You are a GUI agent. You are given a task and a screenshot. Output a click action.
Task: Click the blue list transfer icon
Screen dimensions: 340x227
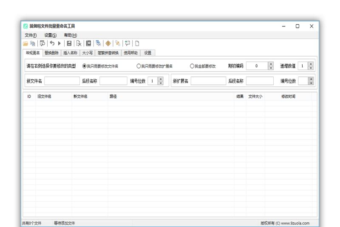98,43
